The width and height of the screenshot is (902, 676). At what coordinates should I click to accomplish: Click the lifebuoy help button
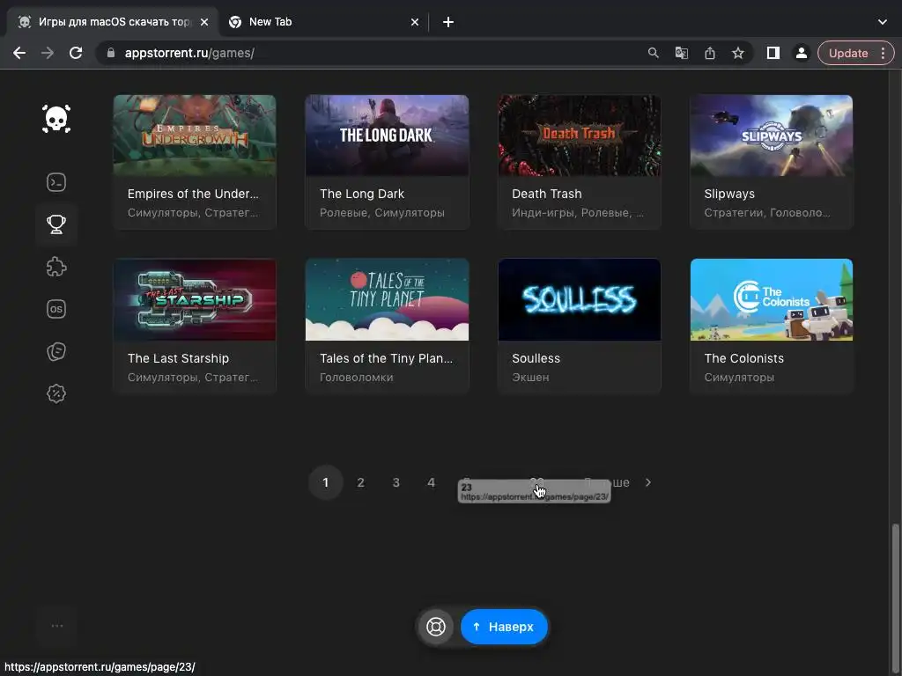[x=436, y=627]
